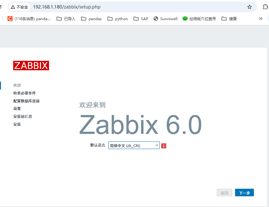The image size is (269, 207).
Task: Open the SAP bookmarks folder
Action: [141, 19]
